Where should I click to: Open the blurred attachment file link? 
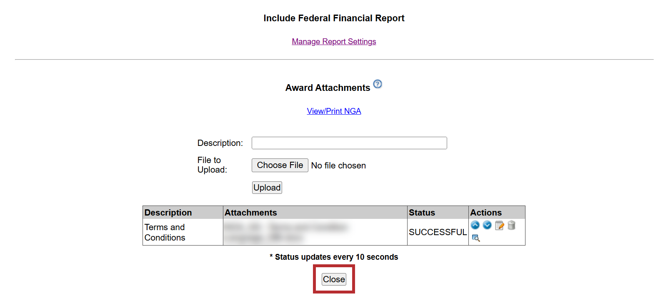point(286,228)
